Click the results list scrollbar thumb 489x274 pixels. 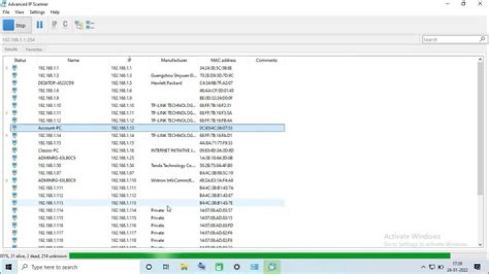[480, 128]
